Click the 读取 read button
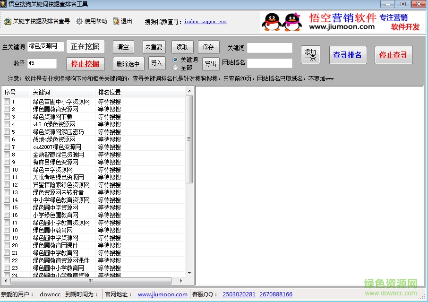 point(182,47)
